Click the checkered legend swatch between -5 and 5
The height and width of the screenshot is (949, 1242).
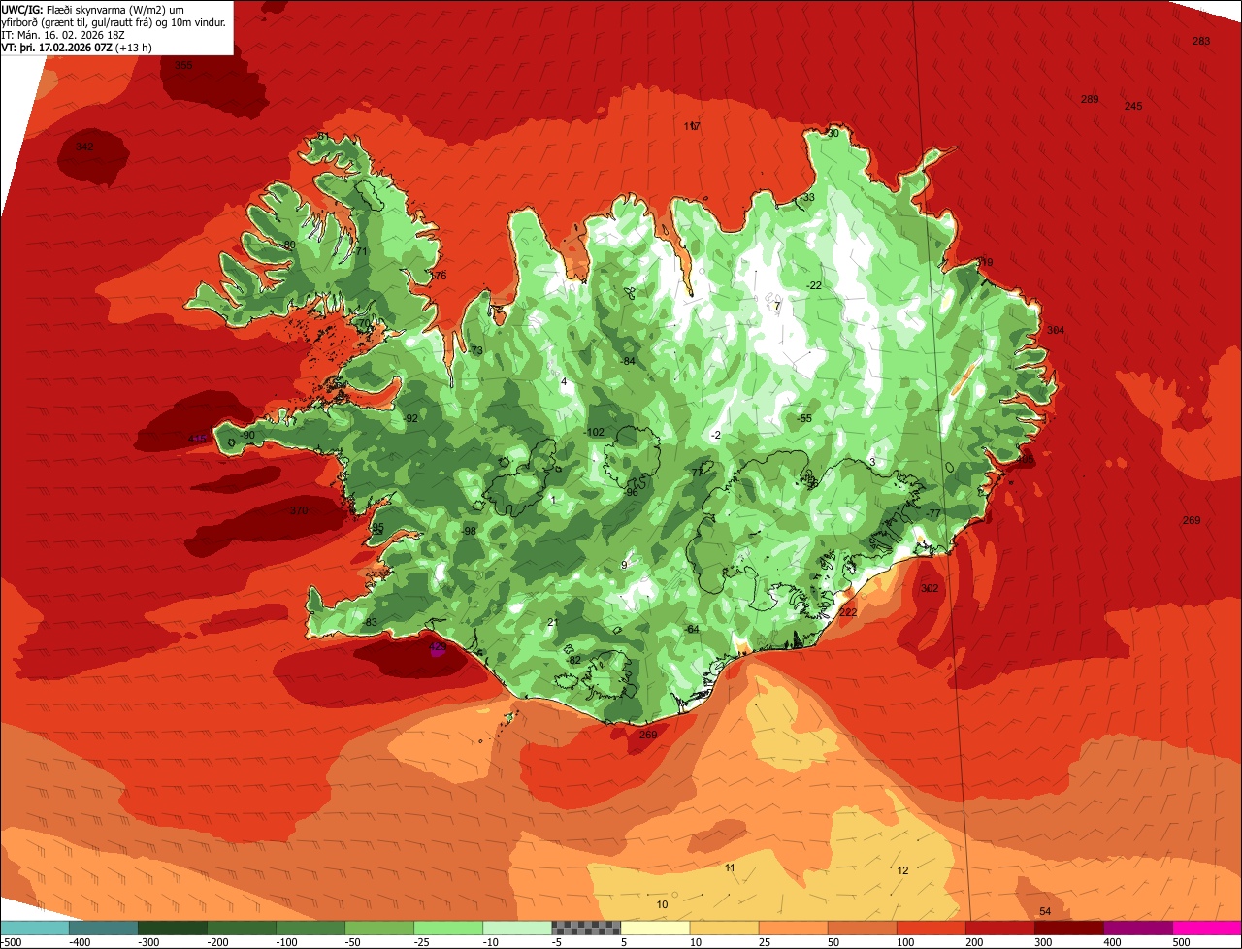click(x=586, y=928)
